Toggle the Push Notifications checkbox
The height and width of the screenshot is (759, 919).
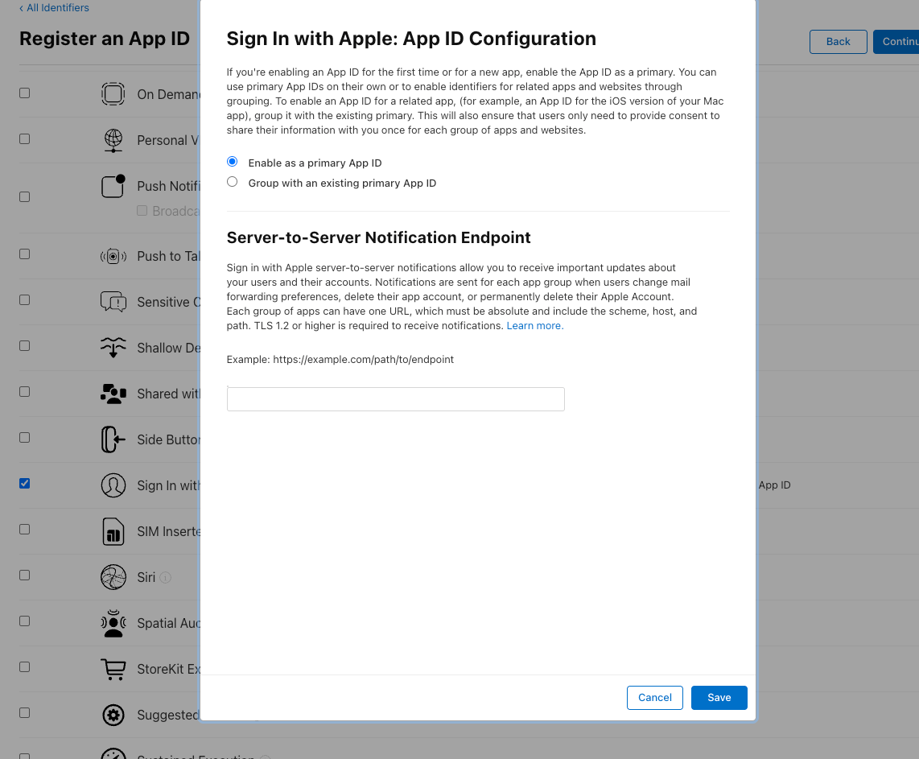25,197
